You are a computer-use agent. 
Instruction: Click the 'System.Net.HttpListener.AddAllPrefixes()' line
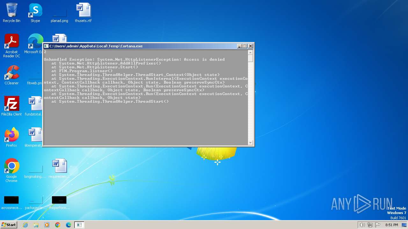[106, 63]
